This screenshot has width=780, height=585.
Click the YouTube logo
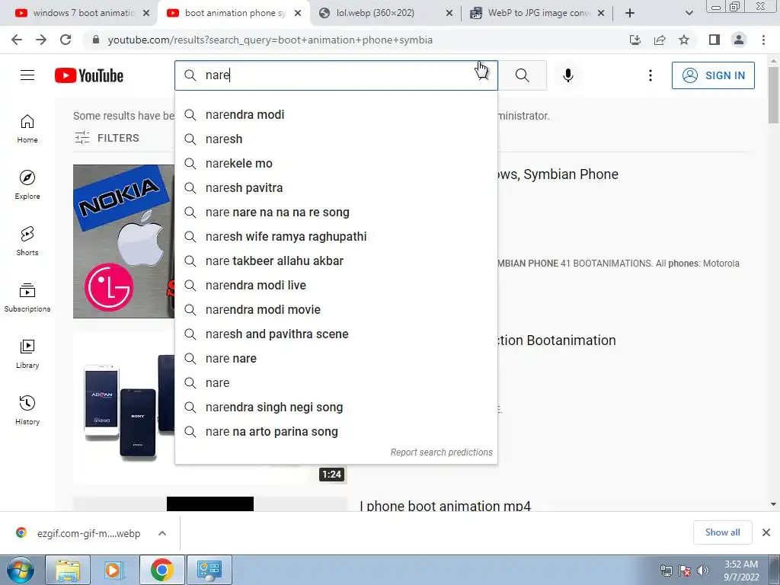coord(89,75)
